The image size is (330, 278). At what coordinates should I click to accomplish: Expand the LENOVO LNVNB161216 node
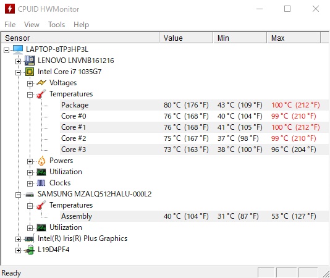tap(18, 61)
